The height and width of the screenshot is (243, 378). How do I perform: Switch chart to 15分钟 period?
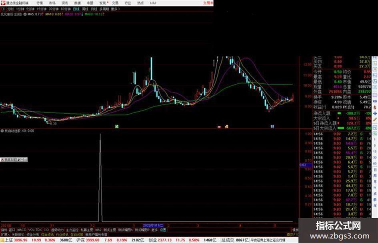click(x=41, y=9)
